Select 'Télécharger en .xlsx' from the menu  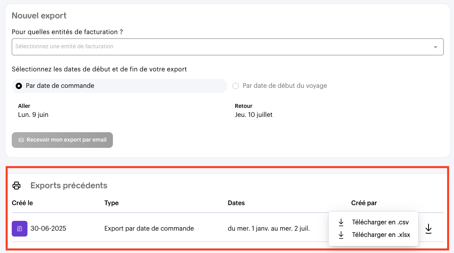(x=381, y=235)
